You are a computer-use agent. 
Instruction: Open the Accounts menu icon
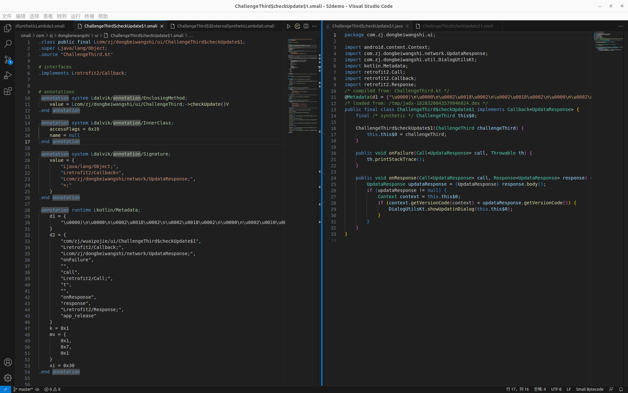[x=8, y=362]
